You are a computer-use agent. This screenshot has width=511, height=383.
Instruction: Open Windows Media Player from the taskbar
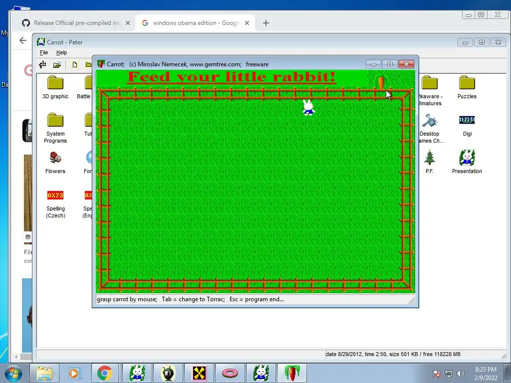pos(75,373)
